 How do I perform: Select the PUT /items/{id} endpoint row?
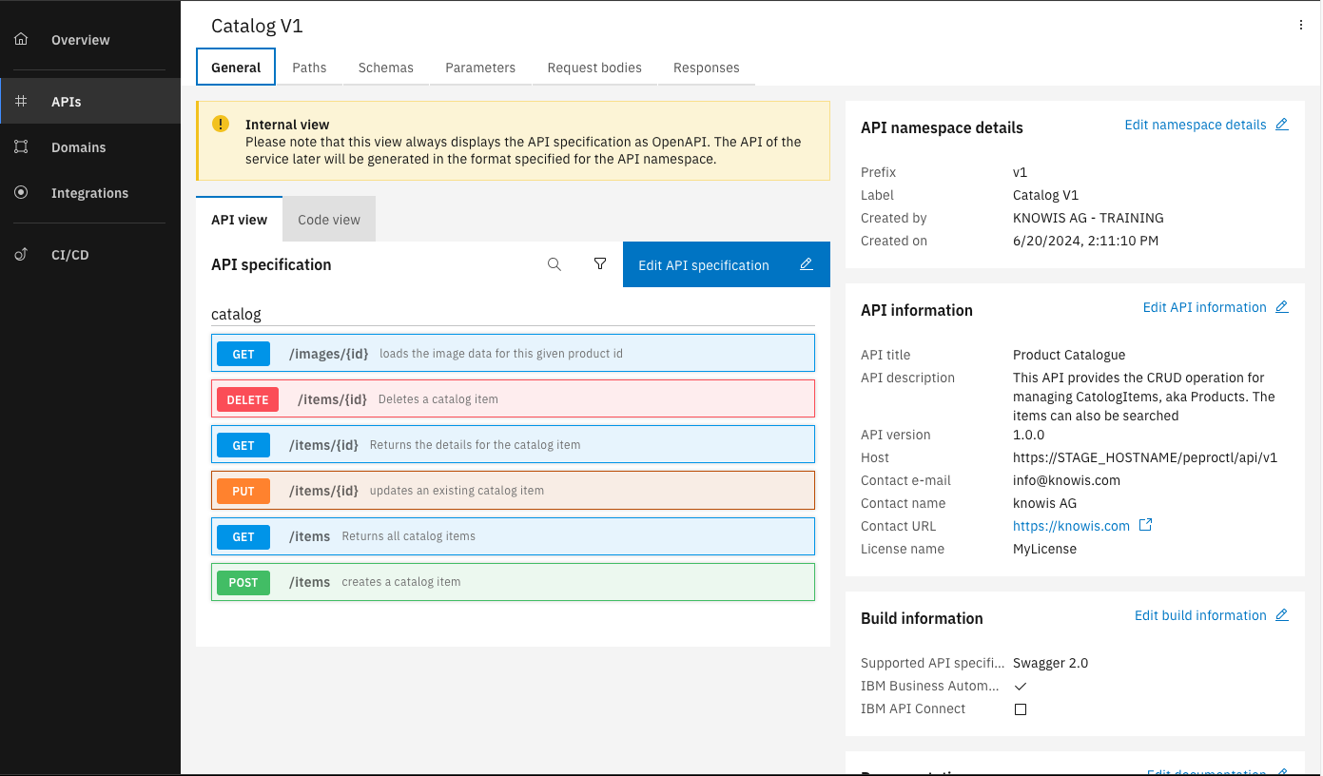click(513, 491)
